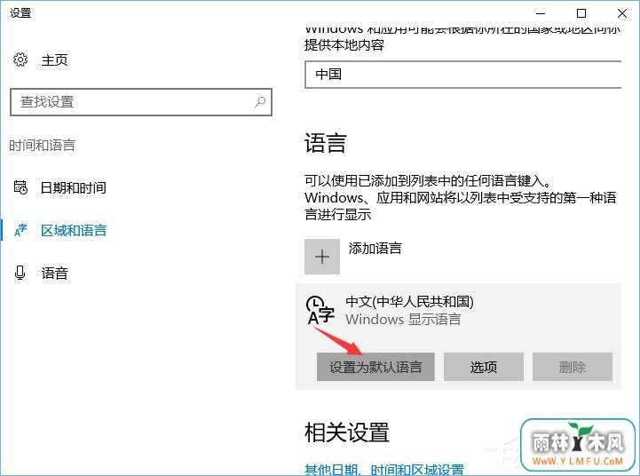Open the 日期和时间 settings page
The width and height of the screenshot is (640, 476).
tap(74, 187)
